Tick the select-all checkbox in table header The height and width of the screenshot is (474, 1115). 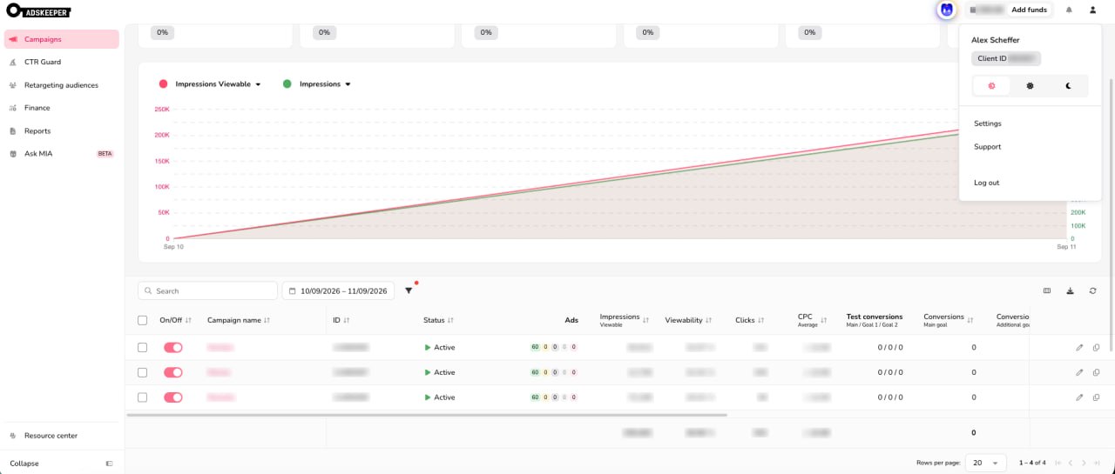[x=143, y=321]
